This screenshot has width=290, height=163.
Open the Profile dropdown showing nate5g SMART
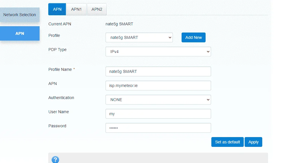point(139,37)
